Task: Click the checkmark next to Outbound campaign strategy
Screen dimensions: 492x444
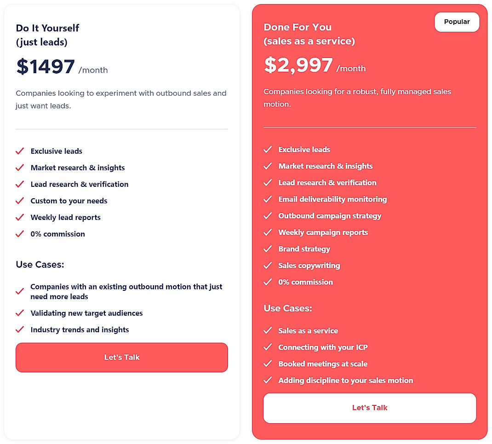Action: click(268, 216)
